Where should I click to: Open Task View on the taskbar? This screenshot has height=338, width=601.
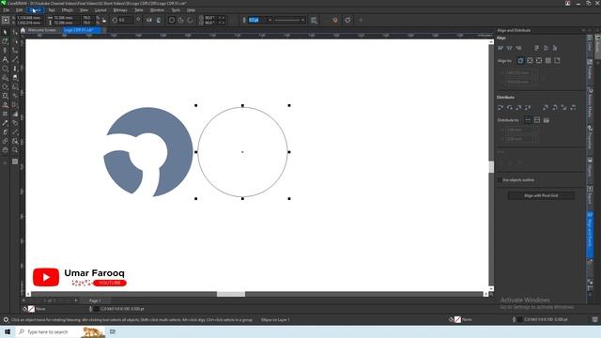pos(113,331)
